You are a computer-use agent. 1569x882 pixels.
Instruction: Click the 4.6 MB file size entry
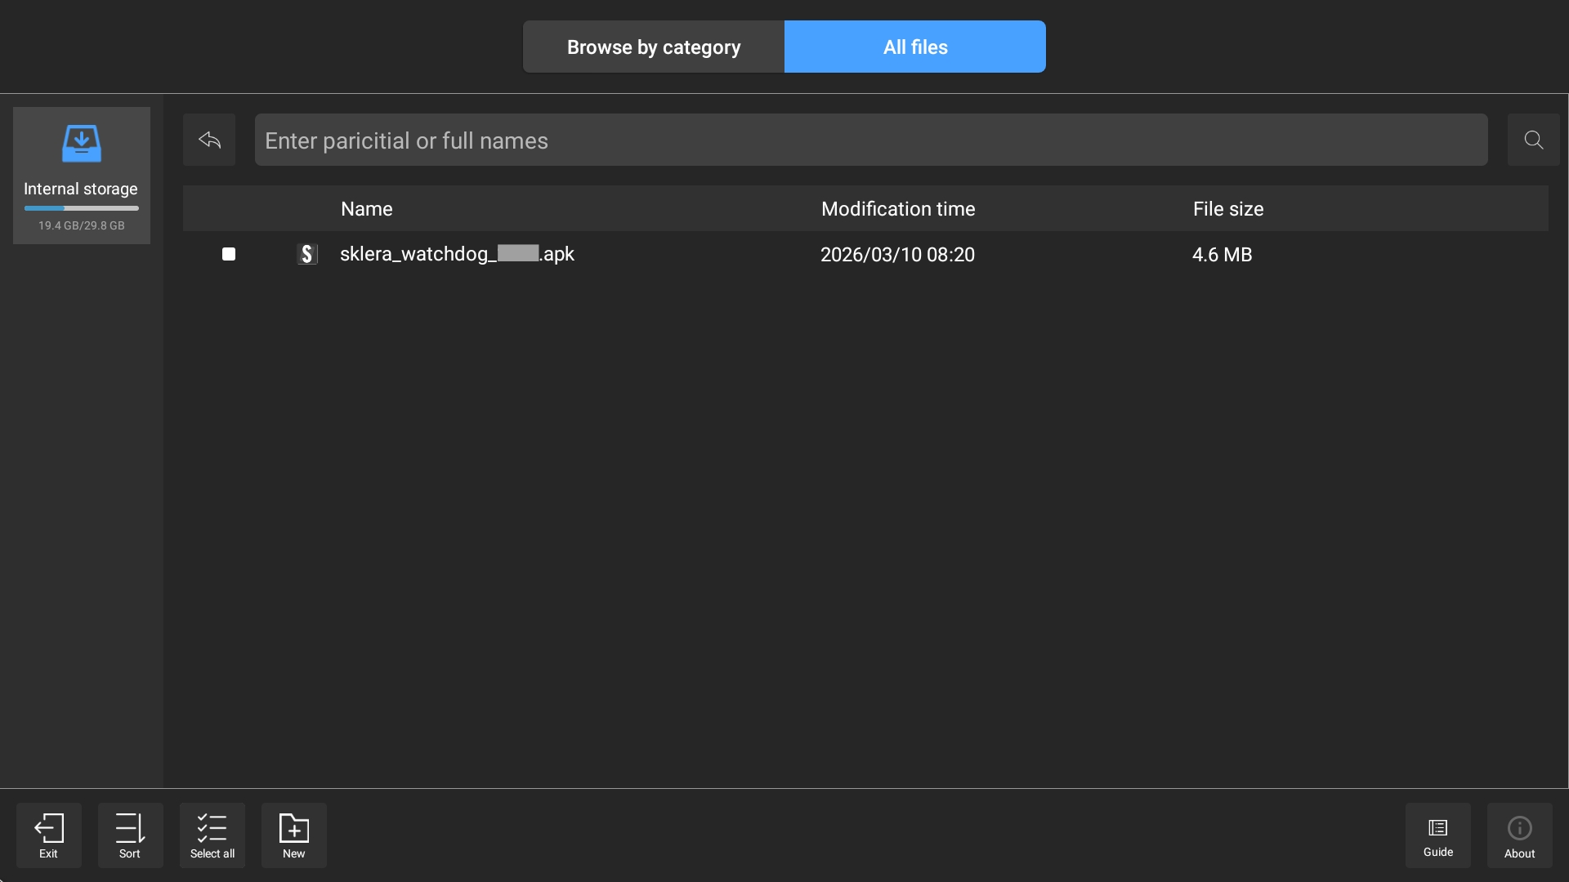pos(1222,255)
